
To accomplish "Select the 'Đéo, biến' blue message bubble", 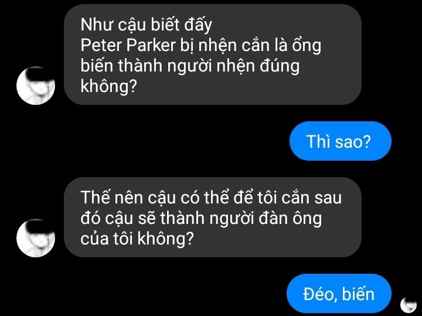I will 339,294.
